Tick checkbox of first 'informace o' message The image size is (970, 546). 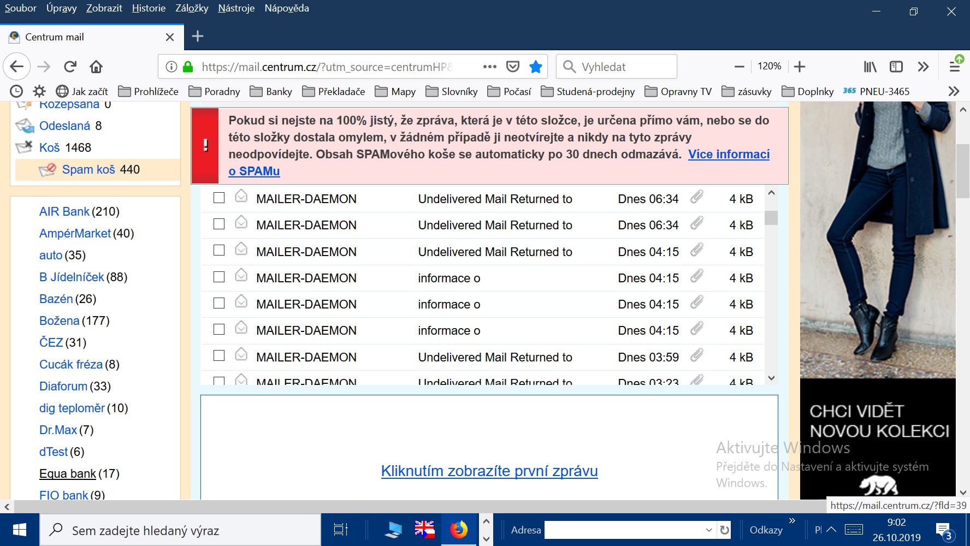[x=219, y=277]
